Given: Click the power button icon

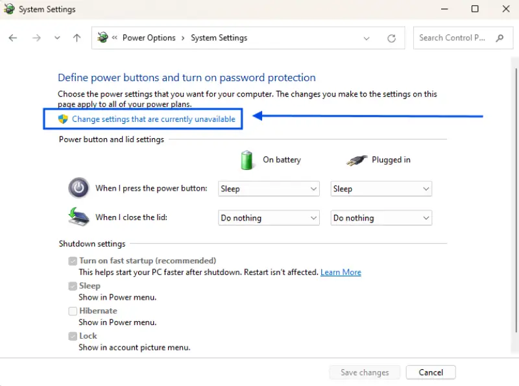Looking at the screenshot, I should (78, 187).
